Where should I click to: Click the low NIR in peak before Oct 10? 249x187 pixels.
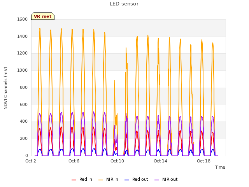point(115,80)
